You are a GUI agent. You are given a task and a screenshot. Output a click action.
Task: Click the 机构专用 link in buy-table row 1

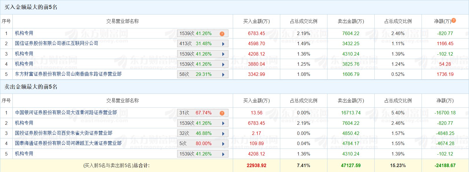pyautogui.click(x=24, y=33)
